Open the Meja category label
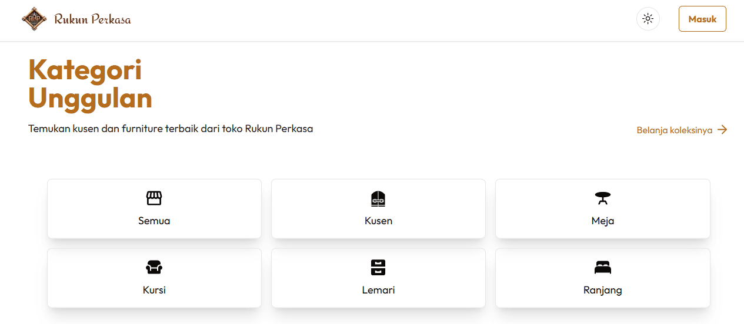Viewport: 744px width, 324px height. 603,221
